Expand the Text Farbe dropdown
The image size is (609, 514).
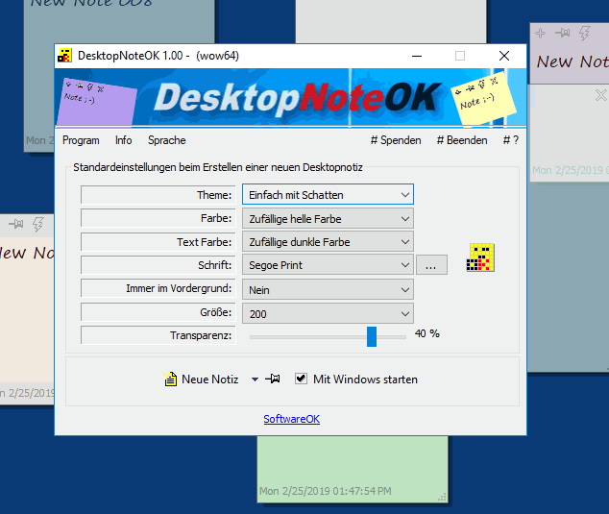[x=328, y=242]
